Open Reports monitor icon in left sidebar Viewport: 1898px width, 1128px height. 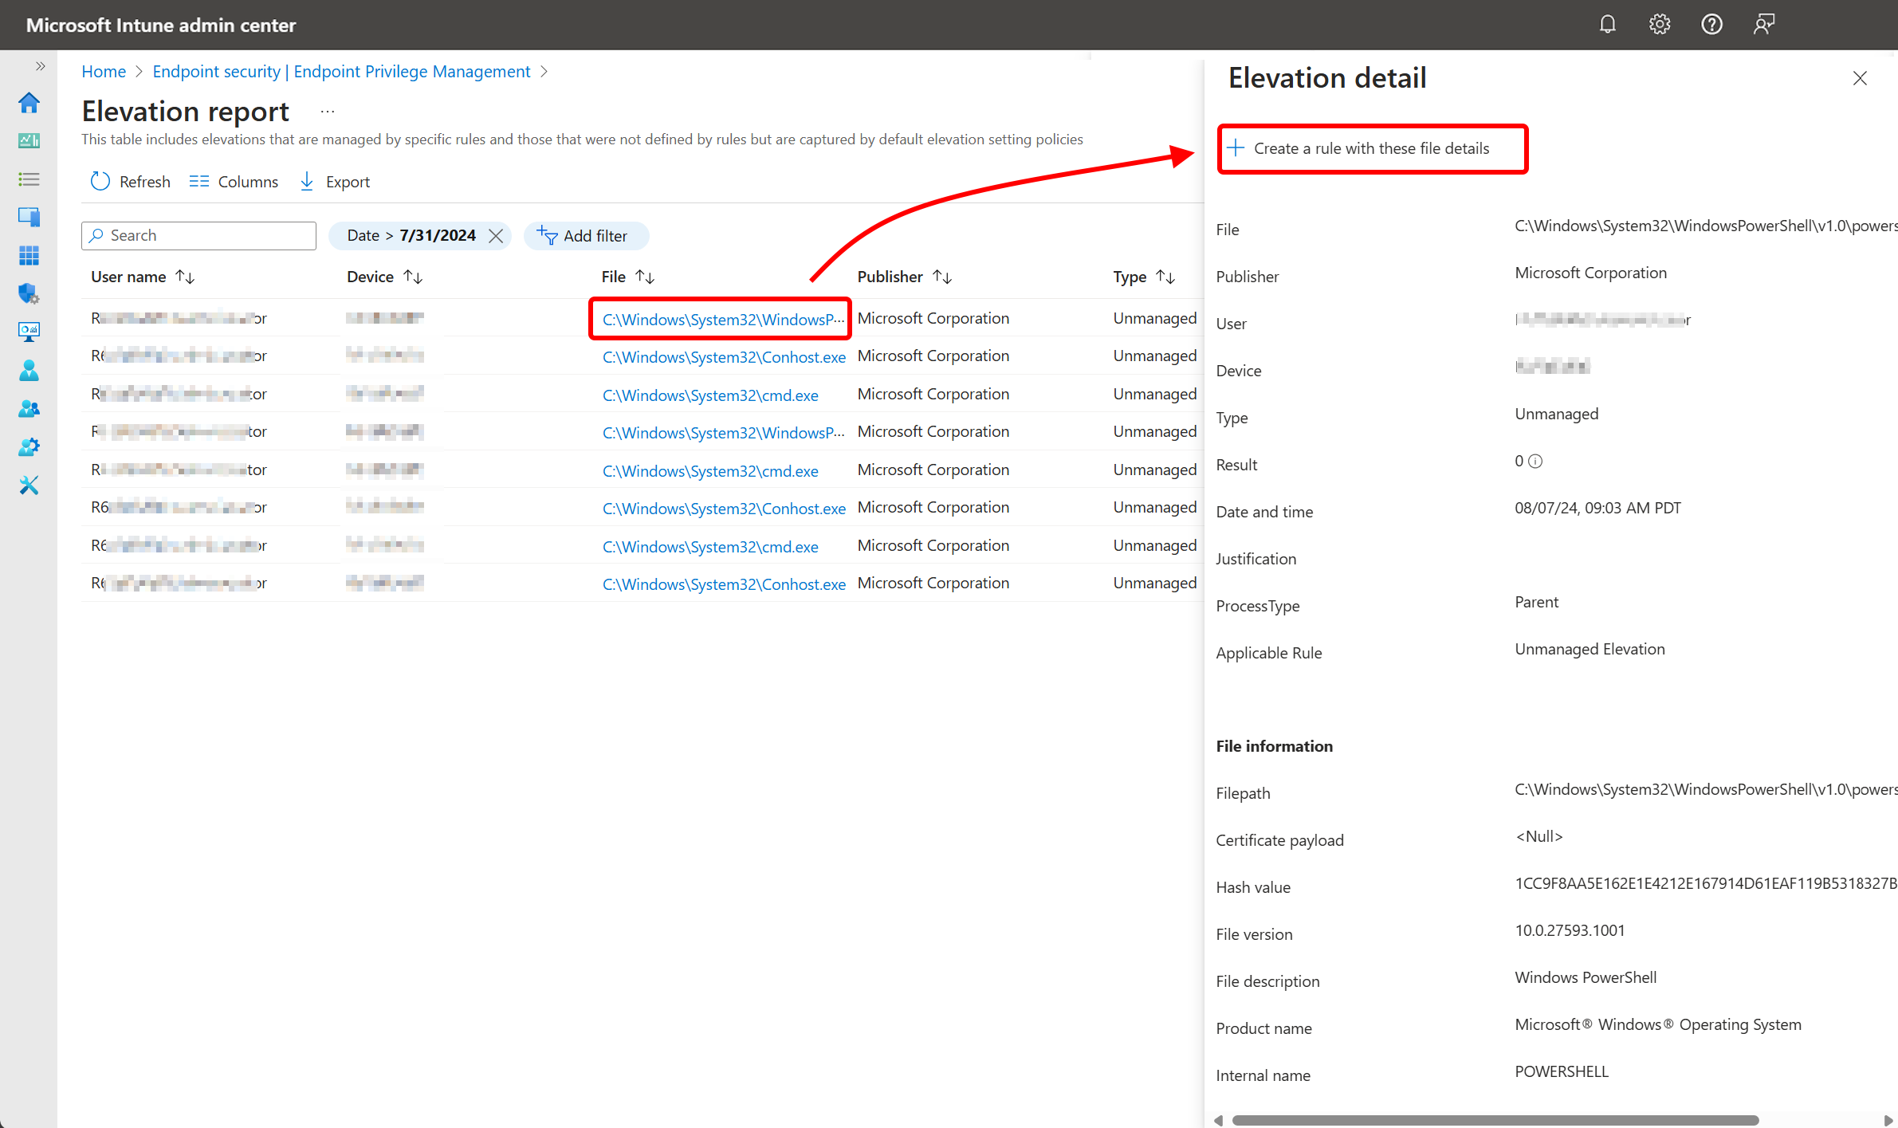(x=29, y=332)
